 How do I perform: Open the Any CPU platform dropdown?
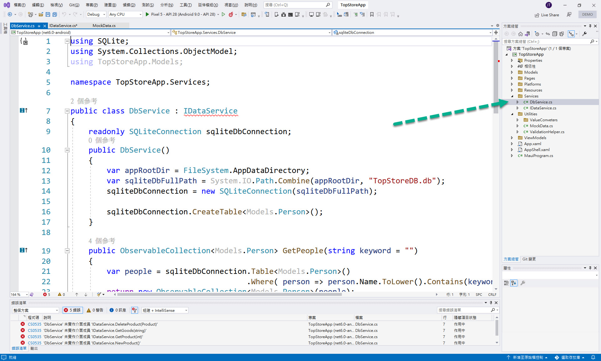pyautogui.click(x=125, y=14)
